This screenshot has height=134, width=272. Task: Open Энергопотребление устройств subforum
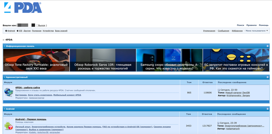48,127
